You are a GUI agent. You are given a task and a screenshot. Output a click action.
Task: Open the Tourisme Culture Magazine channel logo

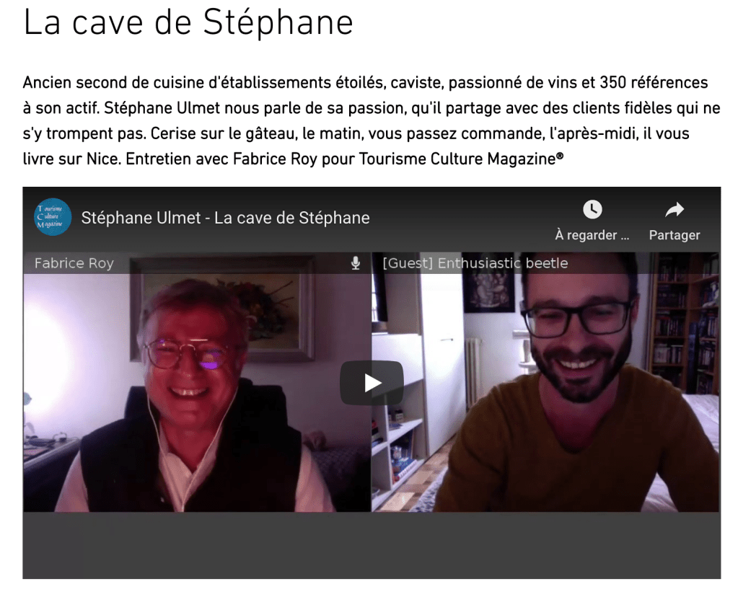(53, 217)
